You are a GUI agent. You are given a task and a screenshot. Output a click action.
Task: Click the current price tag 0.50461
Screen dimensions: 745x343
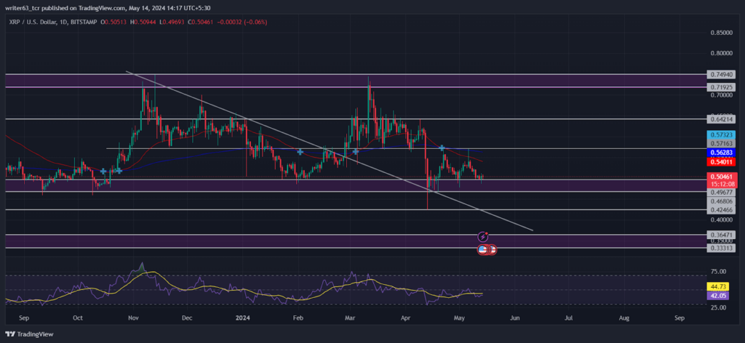tap(721, 177)
